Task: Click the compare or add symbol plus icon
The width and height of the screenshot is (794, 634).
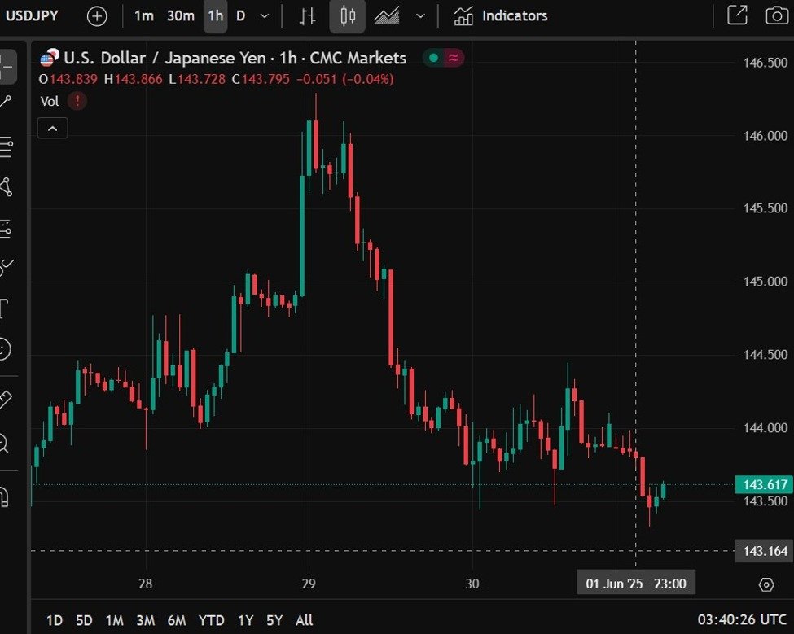Action: pyautogui.click(x=97, y=15)
